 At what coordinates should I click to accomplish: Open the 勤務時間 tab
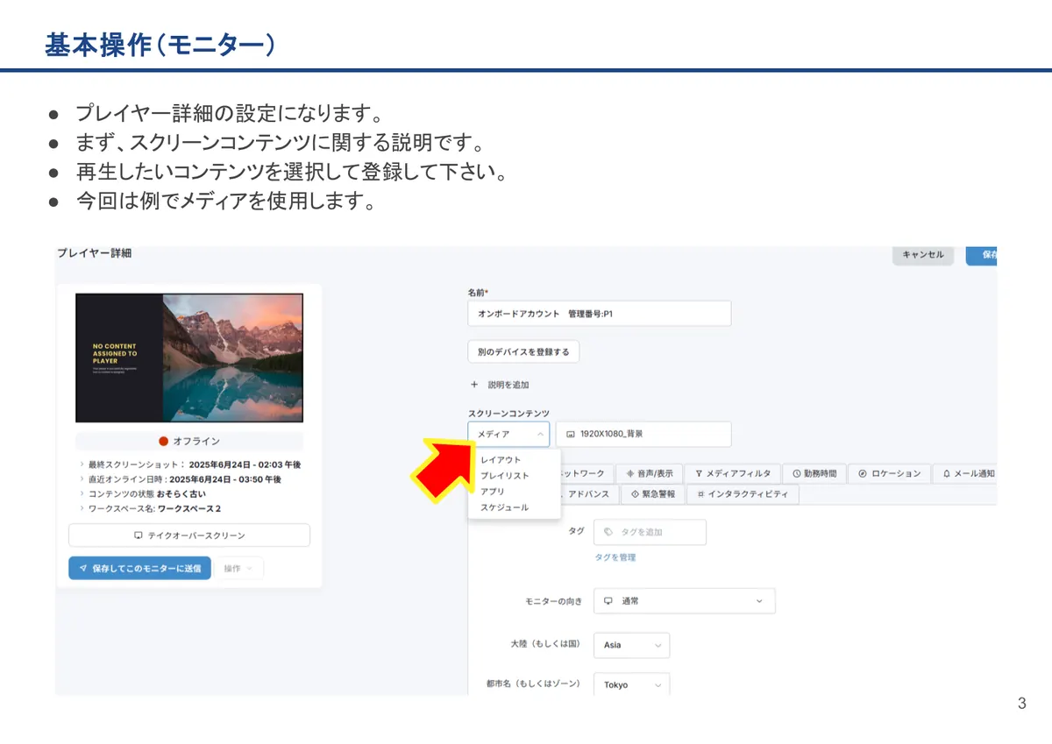pyautogui.click(x=814, y=473)
